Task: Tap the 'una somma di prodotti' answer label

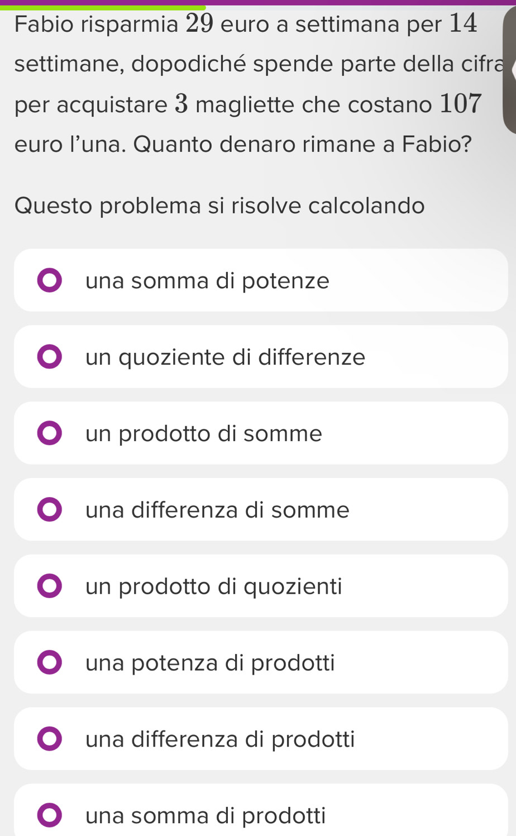Action: (x=206, y=815)
